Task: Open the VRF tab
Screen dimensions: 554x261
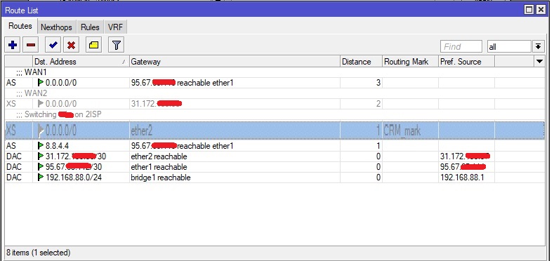Action: [x=115, y=27]
